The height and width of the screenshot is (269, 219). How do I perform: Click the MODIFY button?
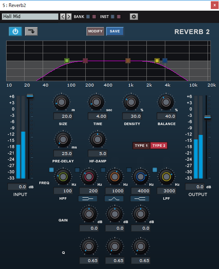click(95, 31)
